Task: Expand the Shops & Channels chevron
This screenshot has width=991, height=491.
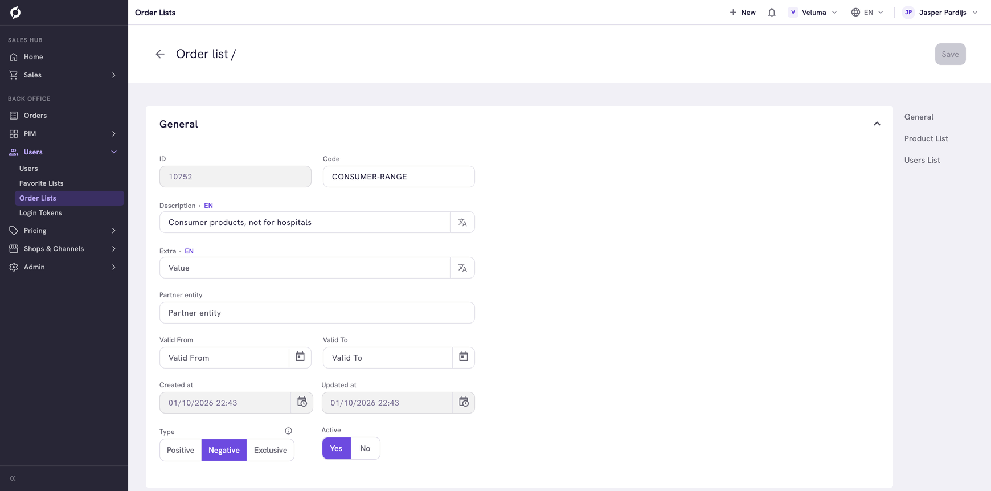Action: point(114,249)
